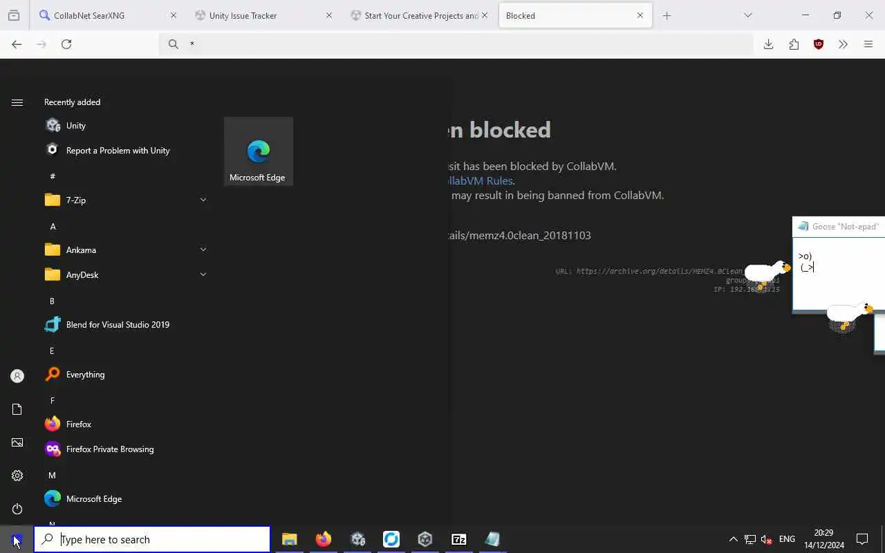
Task: Expand the AnyDesk folder chevron
Action: [203, 274]
